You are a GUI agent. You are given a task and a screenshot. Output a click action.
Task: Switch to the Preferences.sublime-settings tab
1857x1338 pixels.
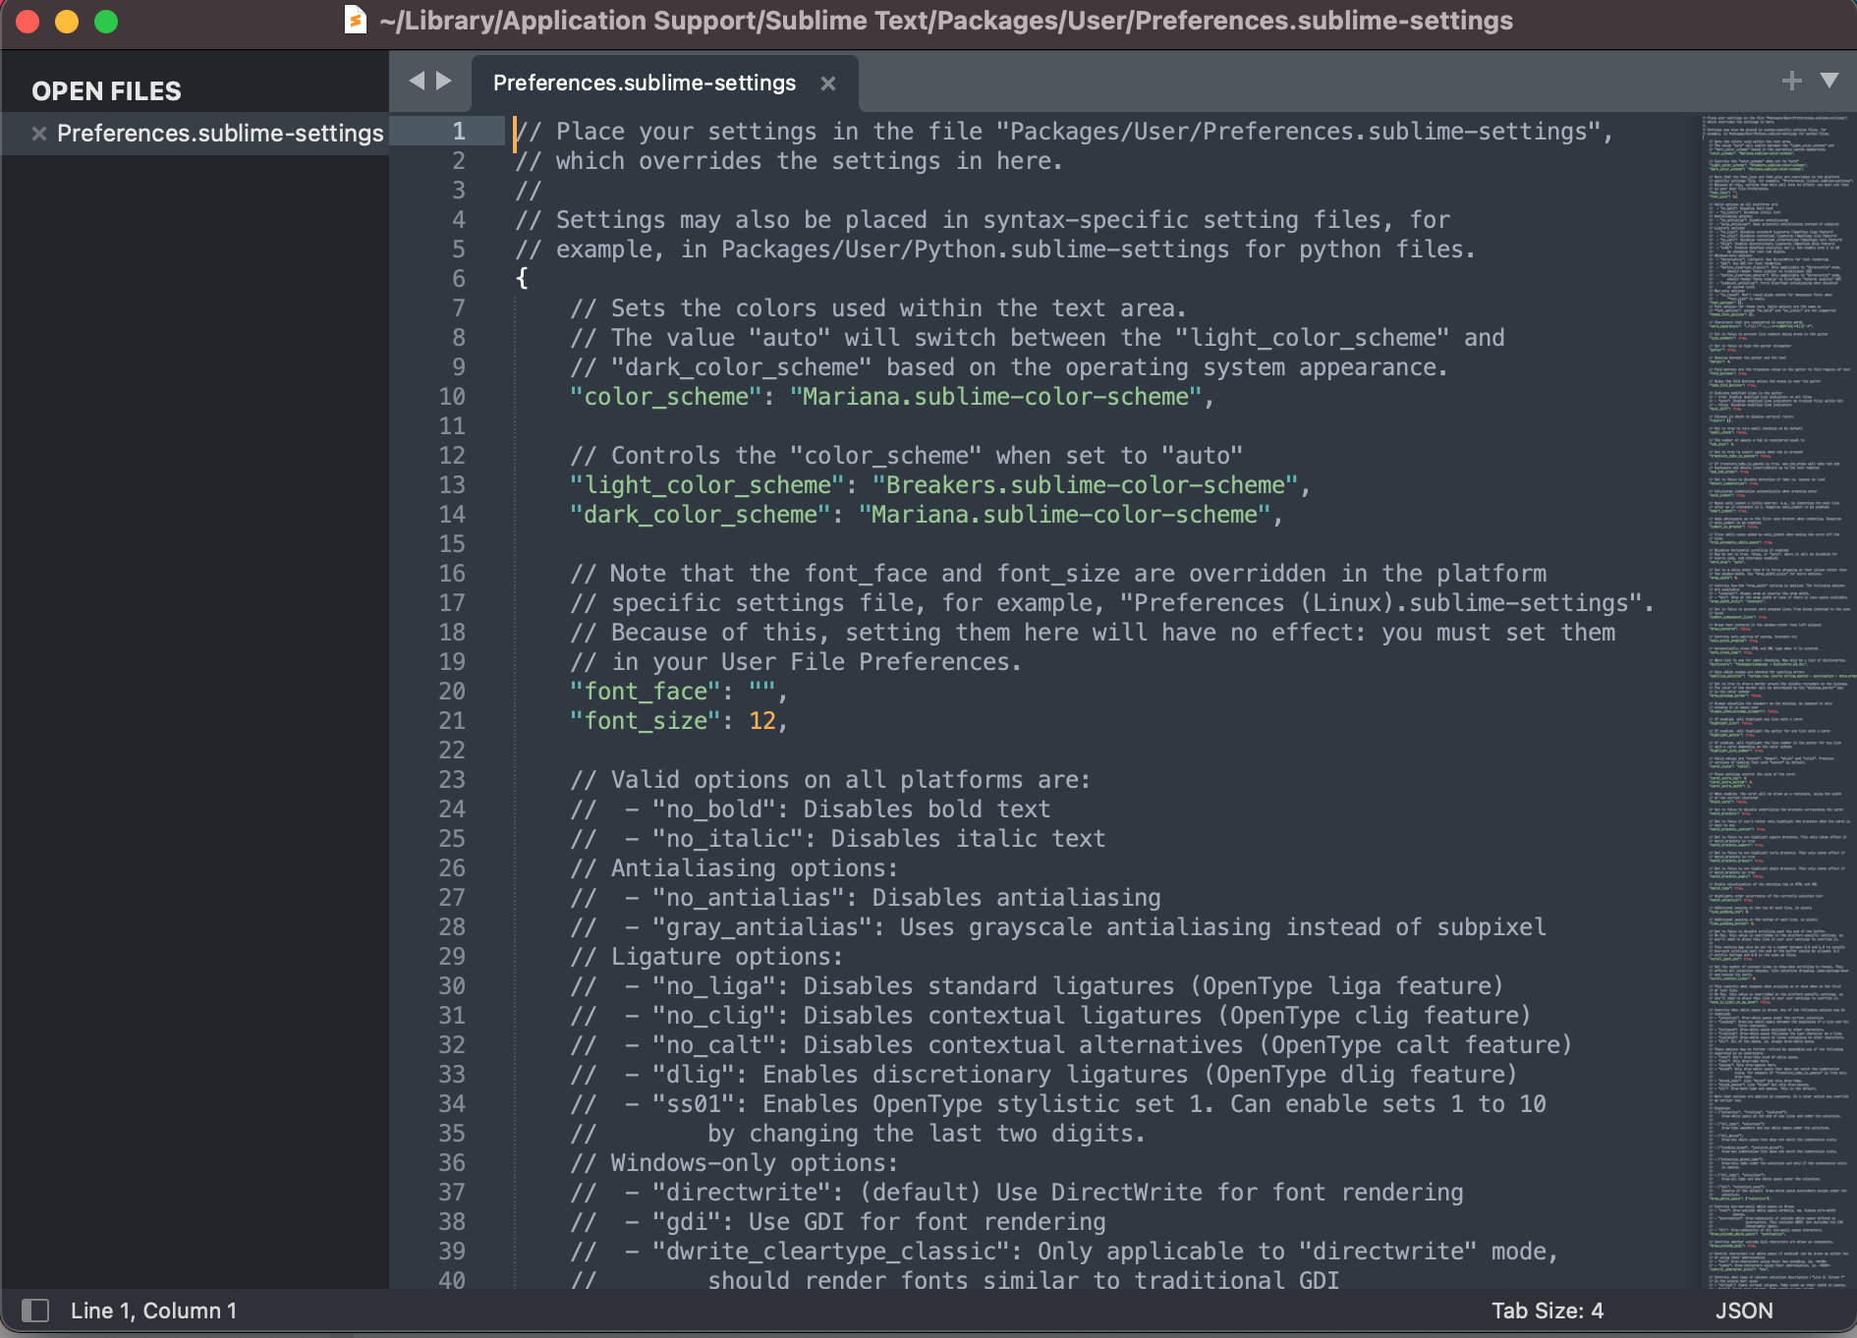coord(645,84)
